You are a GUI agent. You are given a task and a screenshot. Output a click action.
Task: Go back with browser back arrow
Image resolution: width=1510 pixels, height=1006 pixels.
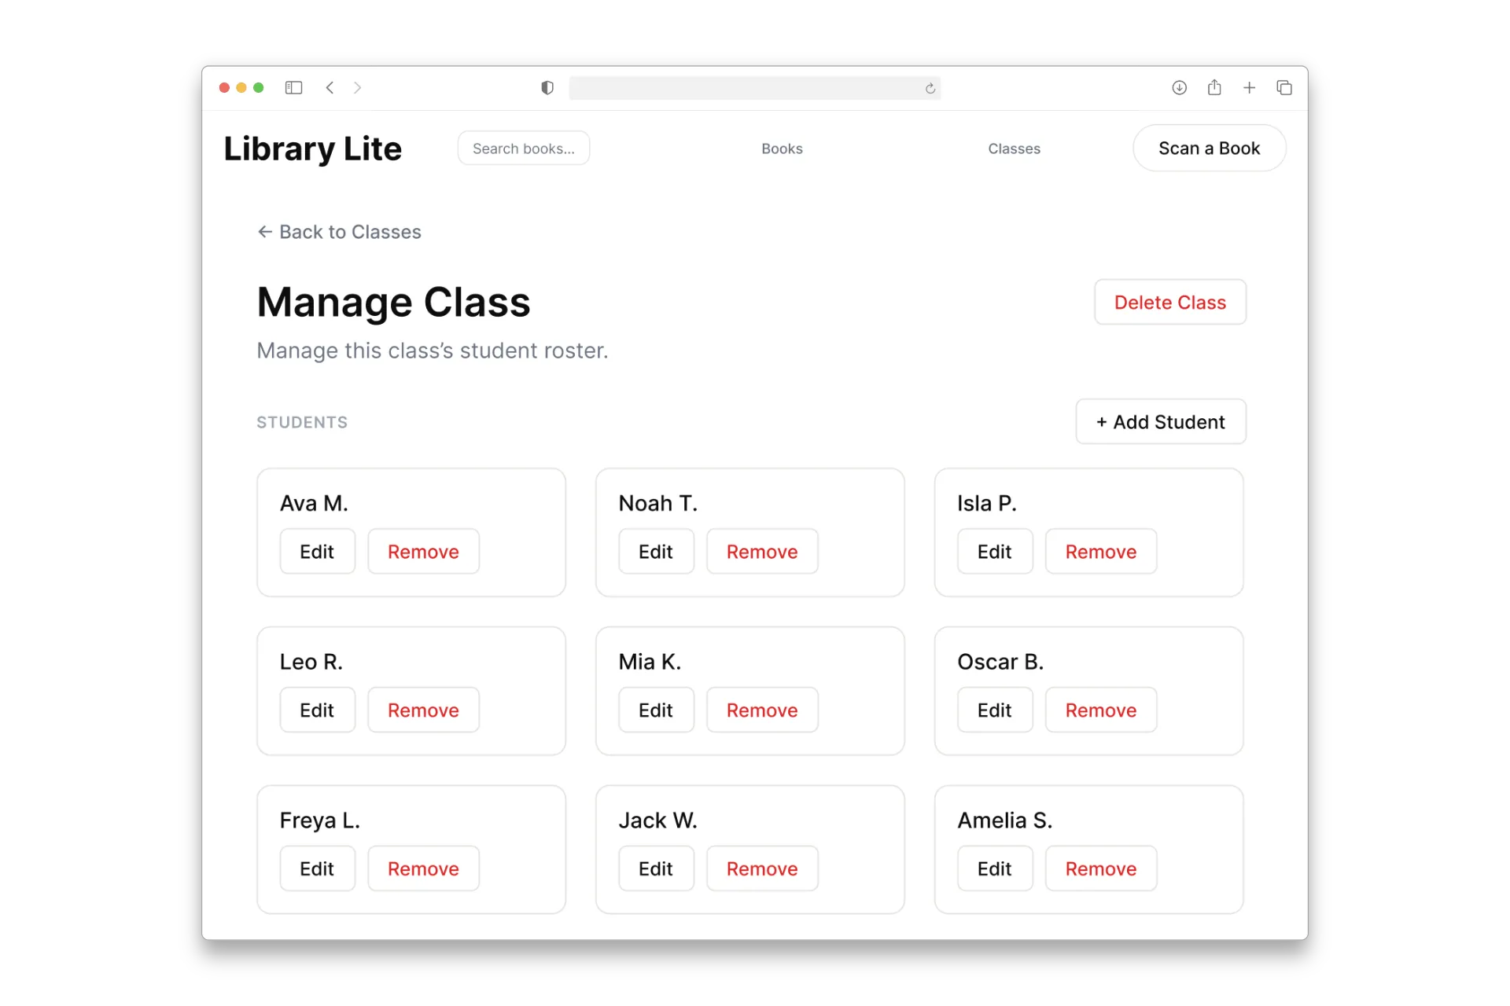tap(330, 87)
